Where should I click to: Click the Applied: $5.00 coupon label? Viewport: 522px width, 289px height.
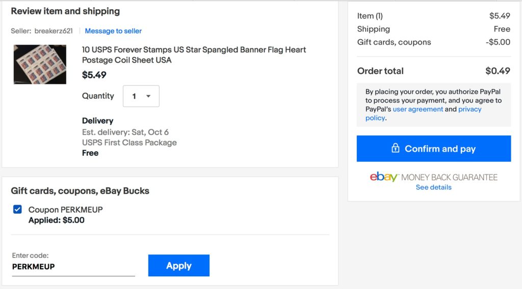click(x=56, y=220)
